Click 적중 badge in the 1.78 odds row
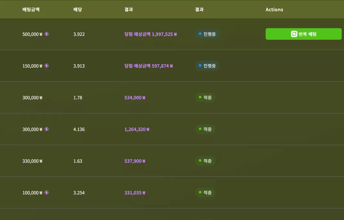 [x=205, y=97]
